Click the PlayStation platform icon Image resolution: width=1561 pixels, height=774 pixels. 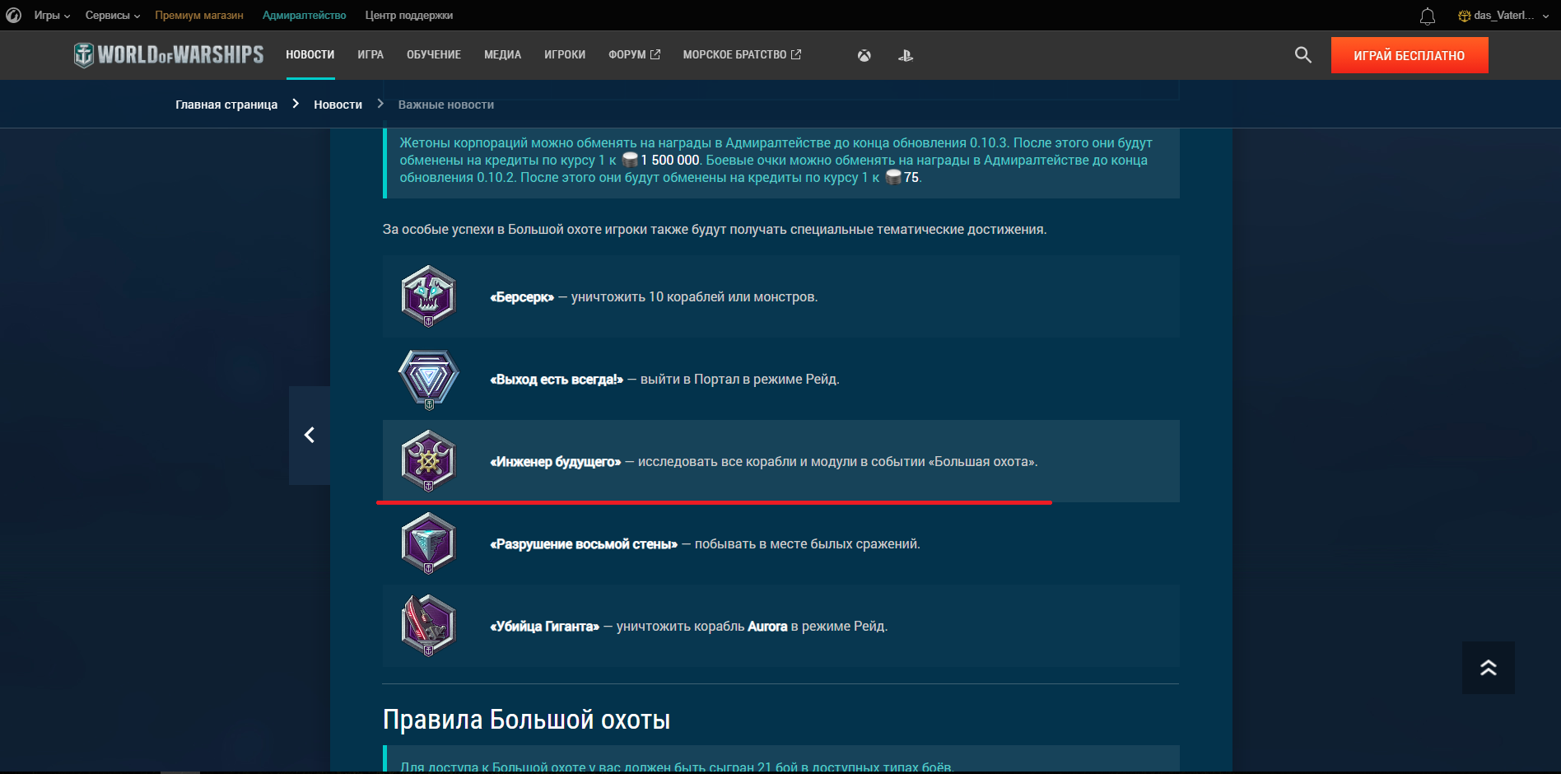tap(906, 55)
